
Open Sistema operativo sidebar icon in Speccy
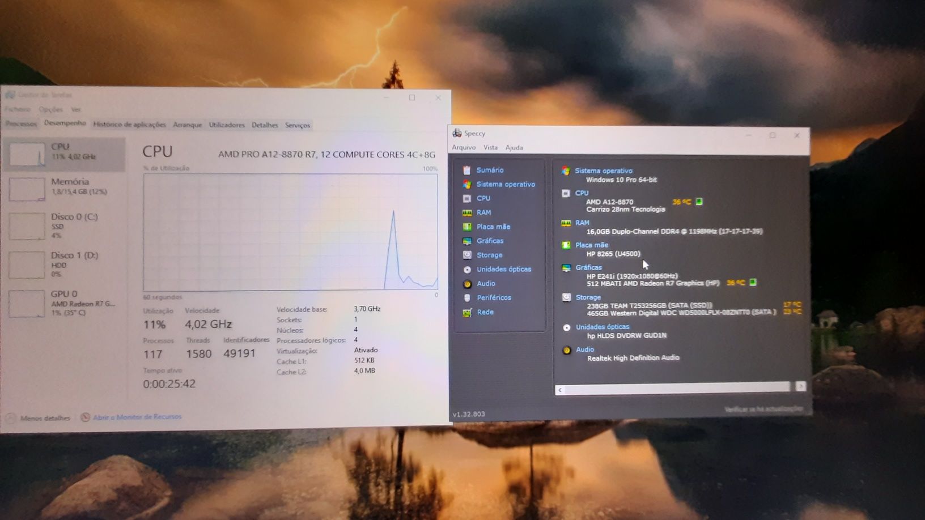coord(466,184)
